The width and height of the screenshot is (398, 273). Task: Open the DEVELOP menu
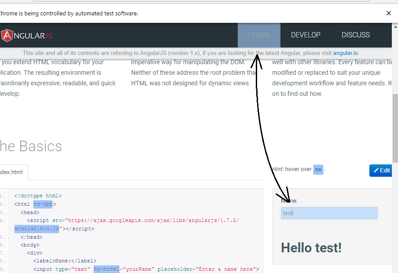pyautogui.click(x=306, y=35)
